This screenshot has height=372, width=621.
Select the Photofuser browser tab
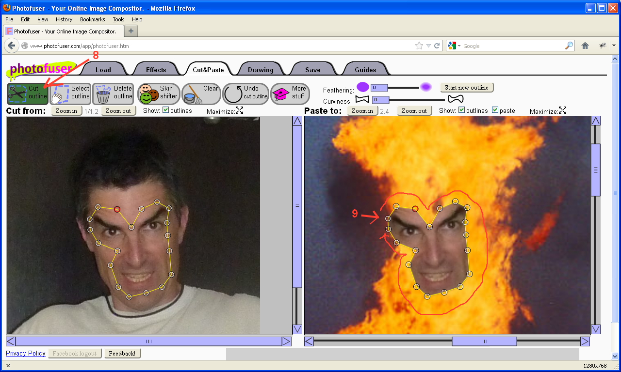pyautogui.click(x=64, y=31)
